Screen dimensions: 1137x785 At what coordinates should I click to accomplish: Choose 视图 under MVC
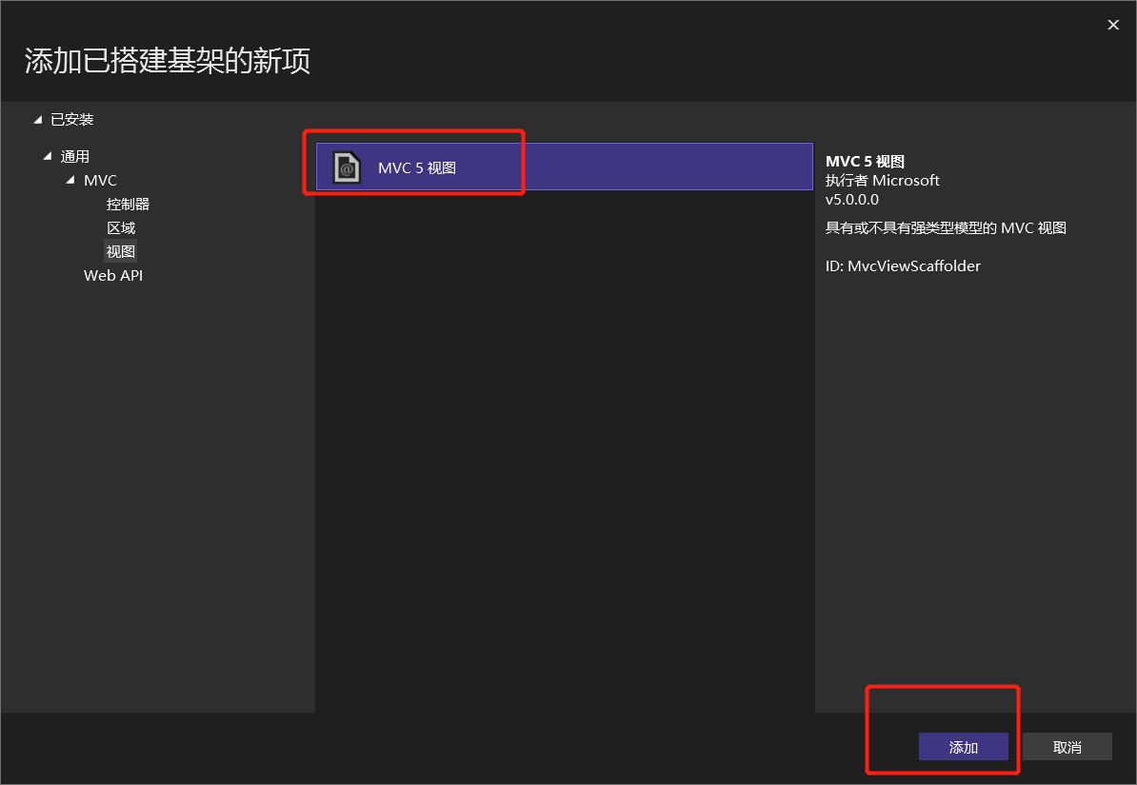(120, 251)
